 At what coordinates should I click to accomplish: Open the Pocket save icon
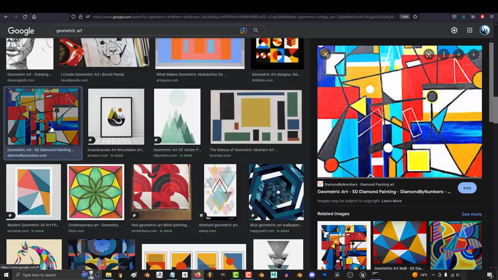click(454, 17)
